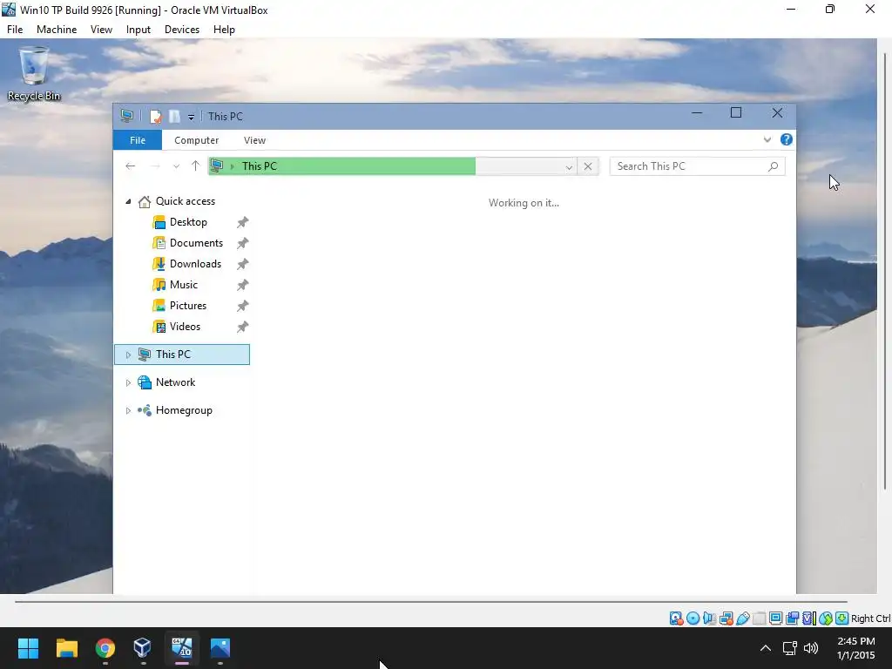Viewport: 892px width, 669px height.
Task: Go back with the back arrow
Action: 131,166
